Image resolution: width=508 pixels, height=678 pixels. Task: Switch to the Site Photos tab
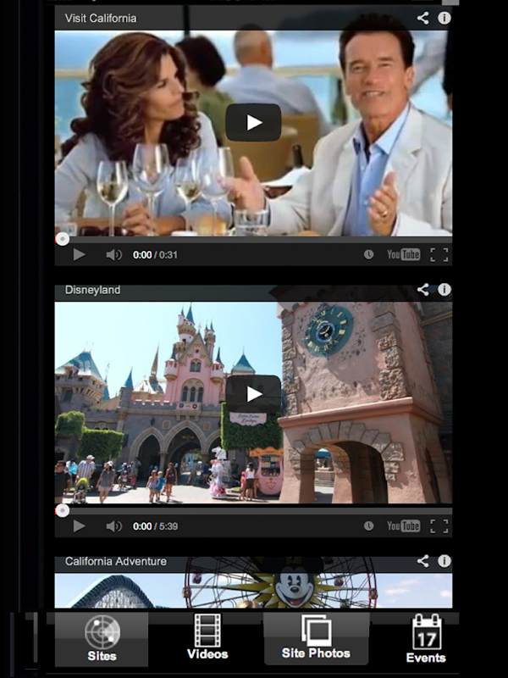click(x=316, y=638)
